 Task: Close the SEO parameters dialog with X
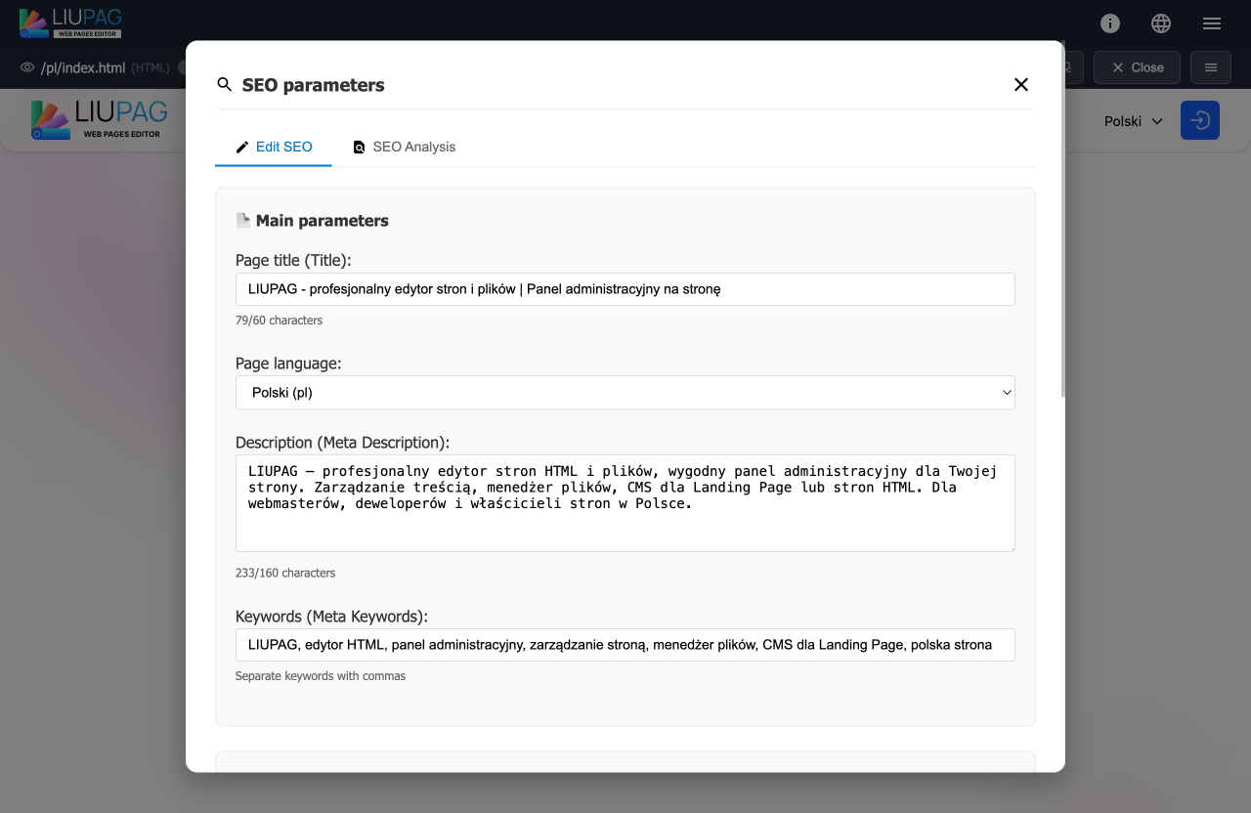click(1020, 85)
